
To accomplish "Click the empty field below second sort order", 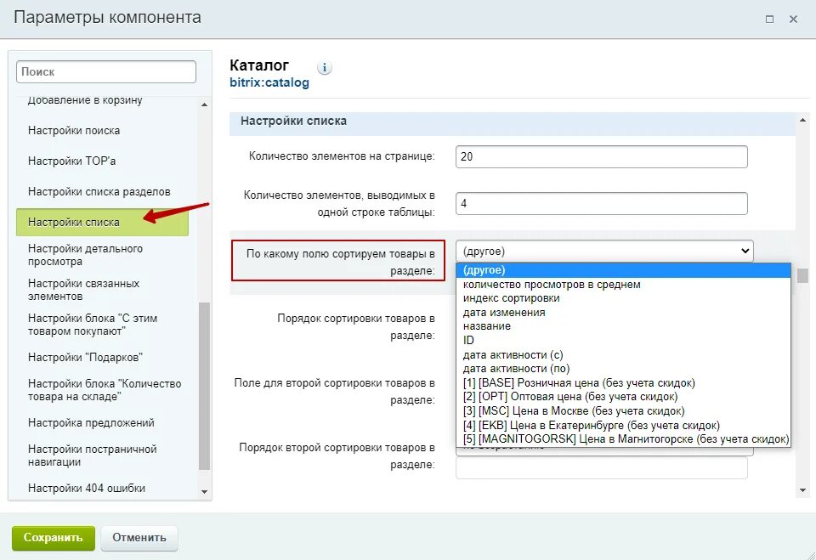I will pyautogui.click(x=602, y=468).
